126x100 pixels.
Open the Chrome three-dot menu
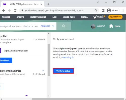click(123, 11)
